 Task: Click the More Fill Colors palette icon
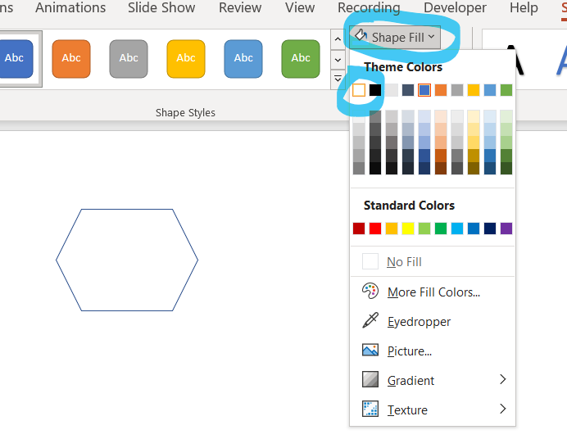click(370, 292)
